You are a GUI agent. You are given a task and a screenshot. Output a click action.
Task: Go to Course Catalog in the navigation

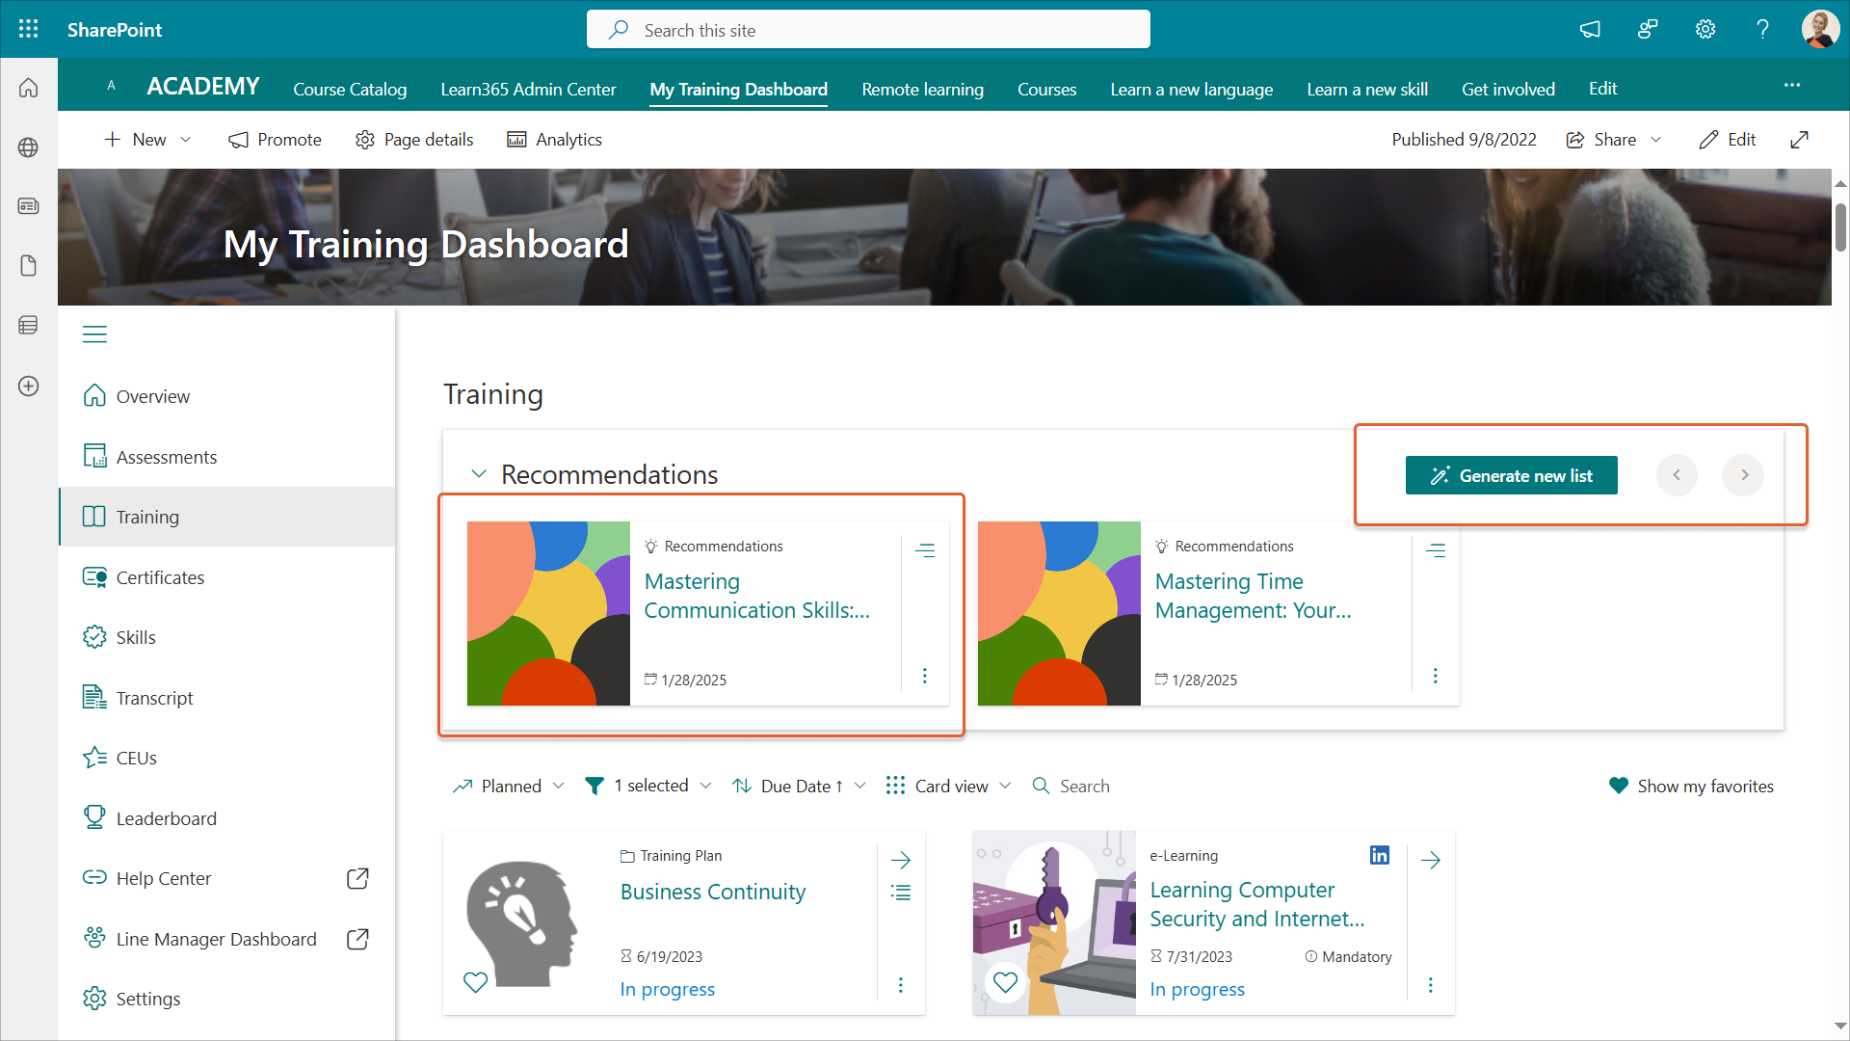[350, 89]
